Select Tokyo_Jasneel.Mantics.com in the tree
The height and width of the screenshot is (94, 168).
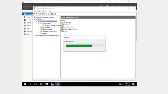[48, 21]
